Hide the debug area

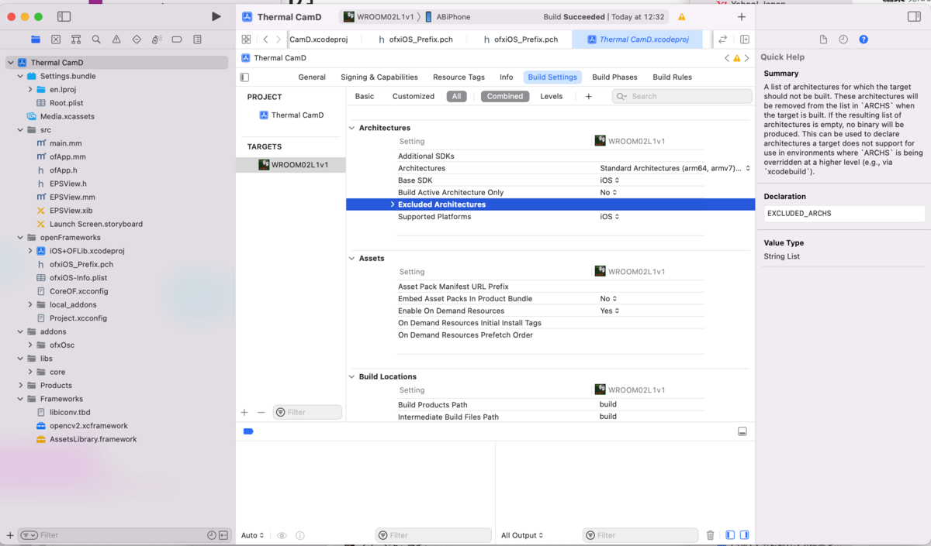[x=742, y=431]
